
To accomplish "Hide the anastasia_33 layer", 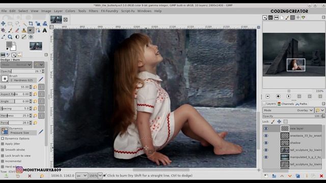I will (266, 136).
